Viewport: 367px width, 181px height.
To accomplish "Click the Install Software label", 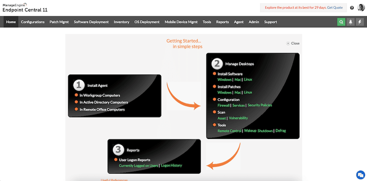I will [230, 74].
